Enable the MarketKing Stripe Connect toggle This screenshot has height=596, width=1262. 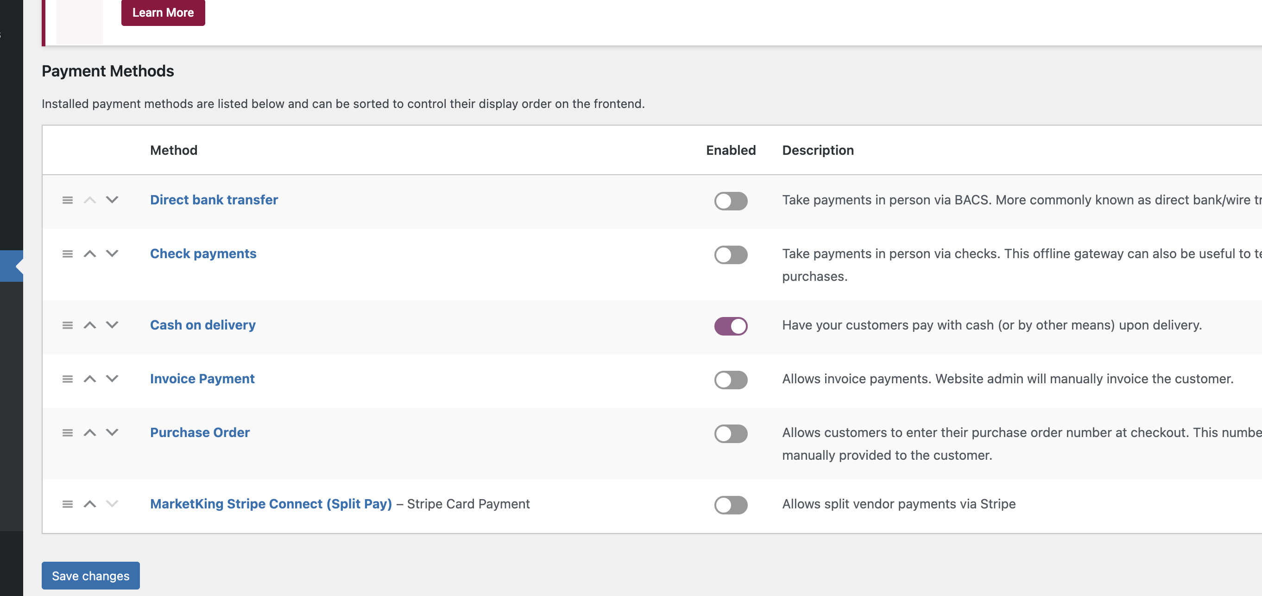(x=731, y=505)
